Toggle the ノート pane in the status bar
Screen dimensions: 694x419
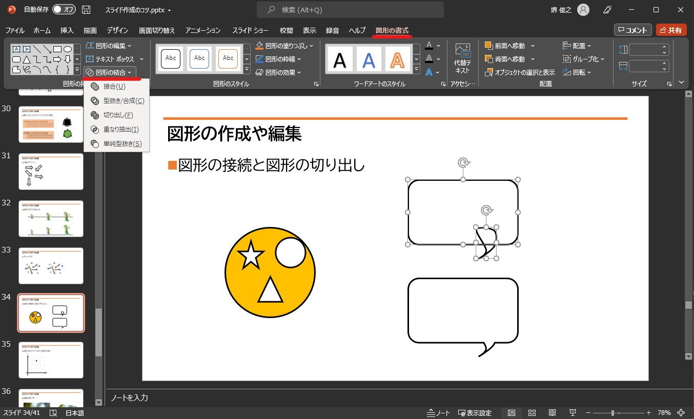coord(439,413)
